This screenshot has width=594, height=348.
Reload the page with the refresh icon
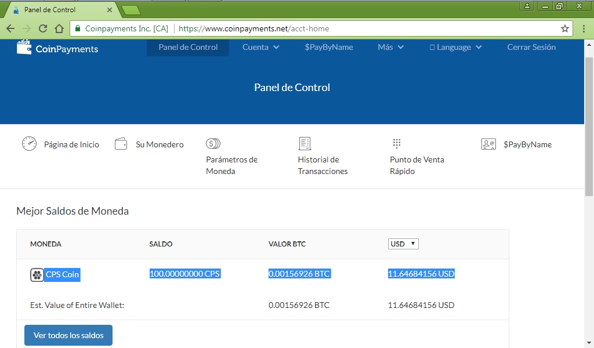(x=43, y=28)
